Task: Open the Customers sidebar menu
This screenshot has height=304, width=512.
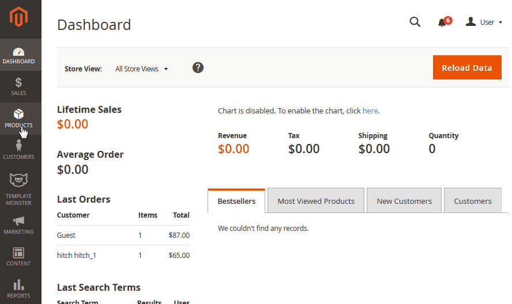Action: [18, 150]
